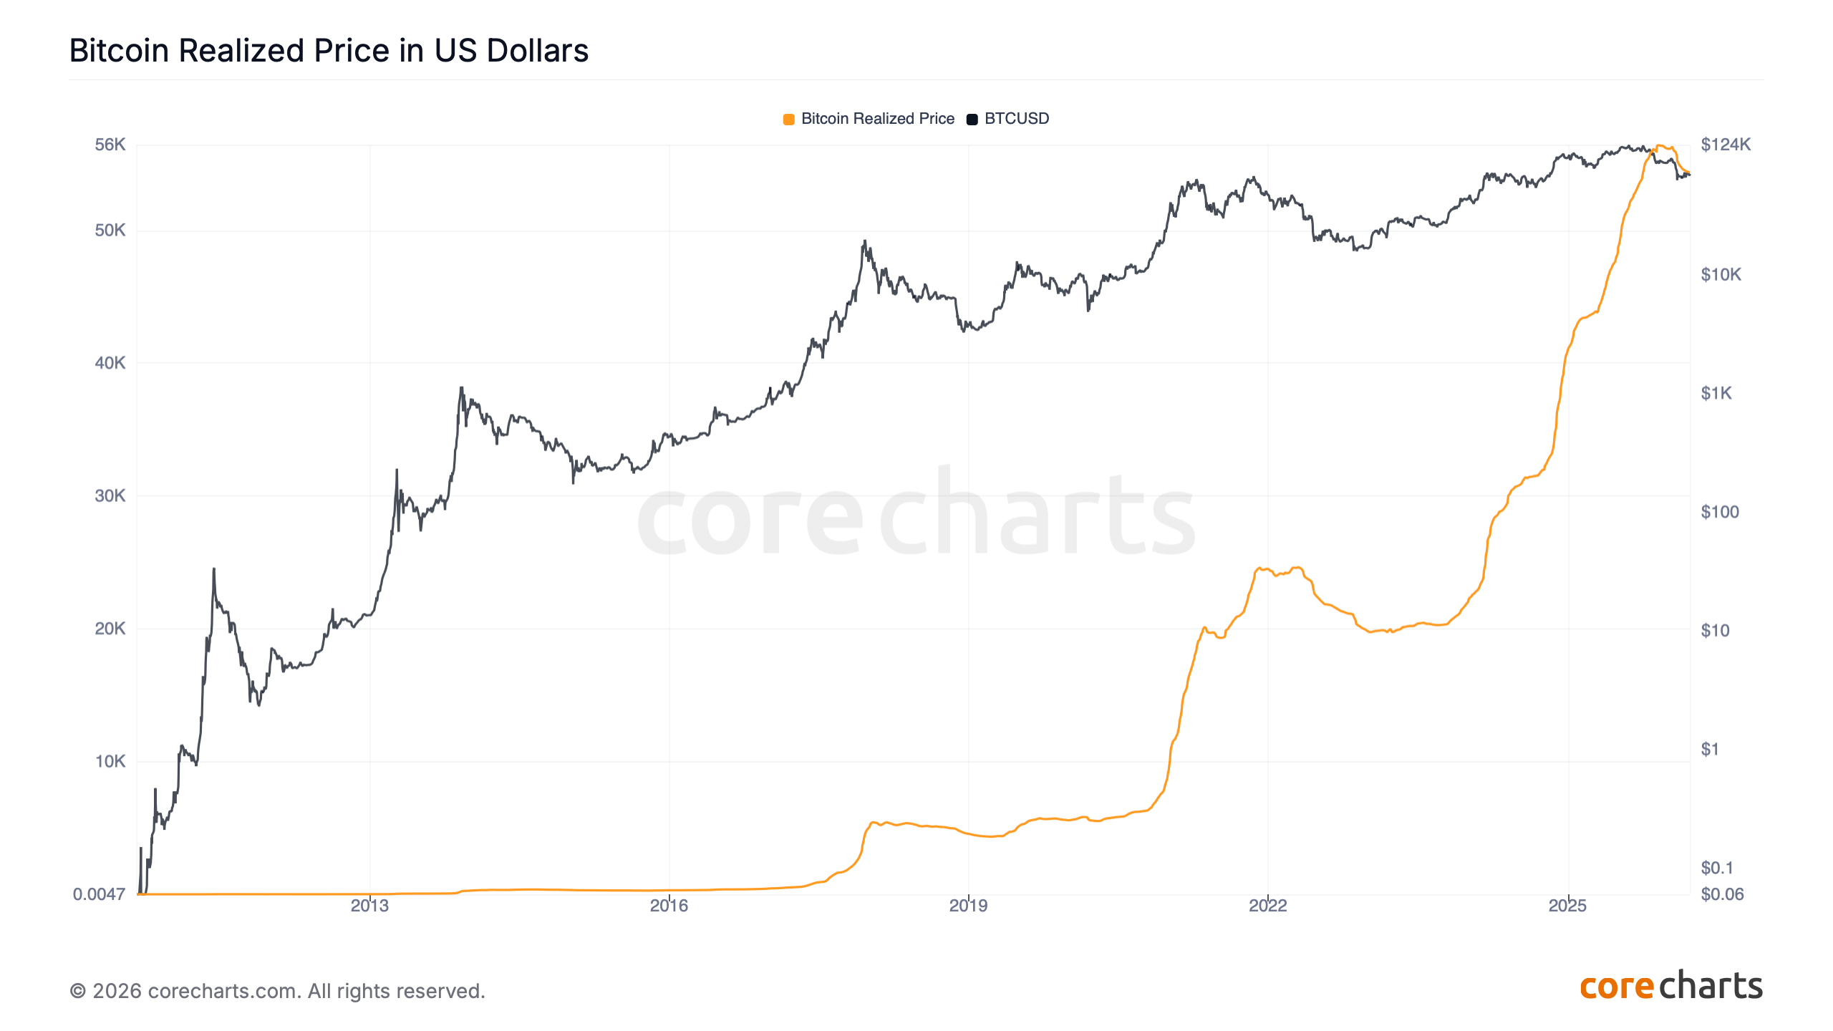Click the 56K left axis label
Screen dimensions: 1833x1031
[x=110, y=145]
